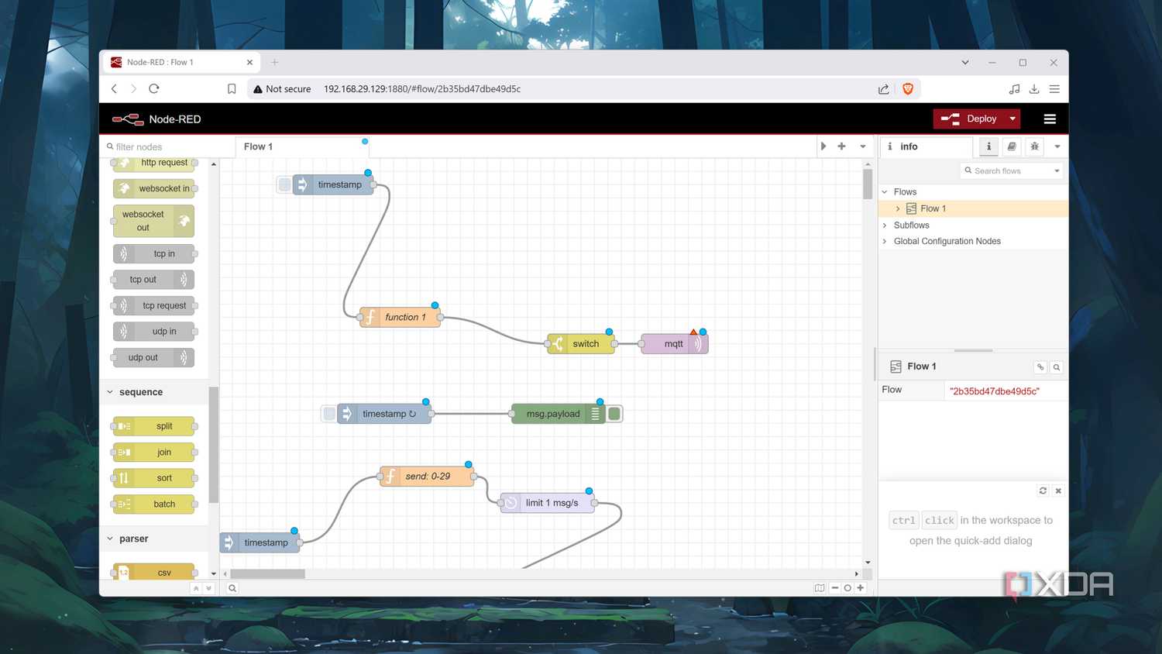This screenshot has width=1162, height=654.
Task: Select the msg.payload debug node
Action: [559, 414]
